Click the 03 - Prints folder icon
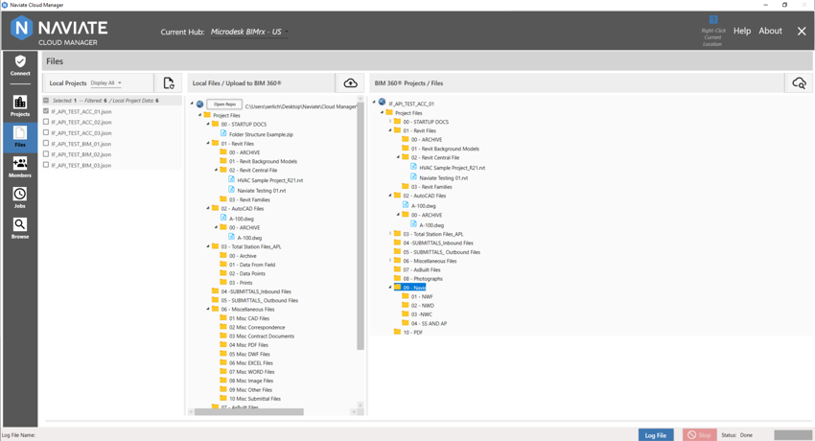This screenshot has height=441, width=815. point(223,282)
